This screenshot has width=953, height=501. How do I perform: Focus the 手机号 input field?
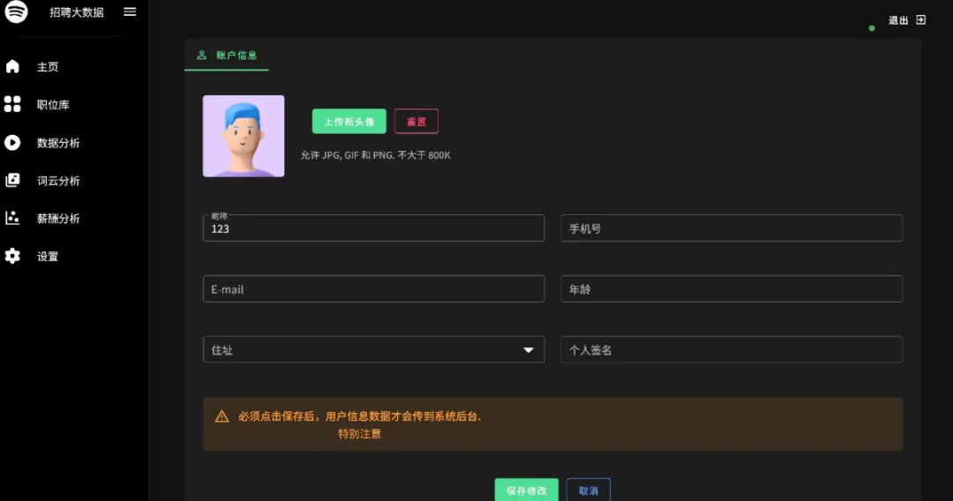pyautogui.click(x=732, y=228)
